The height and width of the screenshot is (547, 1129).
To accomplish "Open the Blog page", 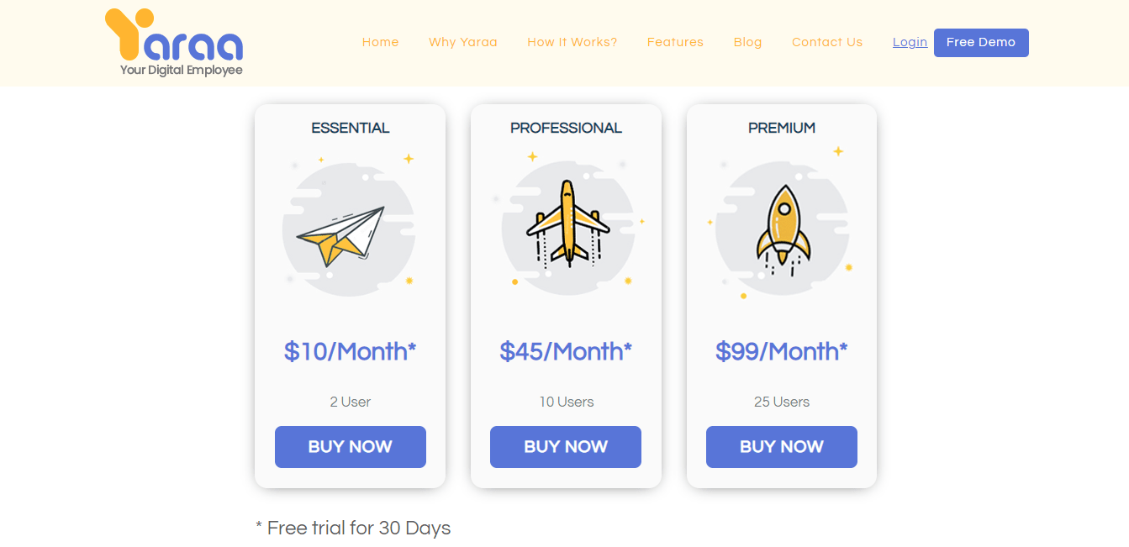I will 747,42.
